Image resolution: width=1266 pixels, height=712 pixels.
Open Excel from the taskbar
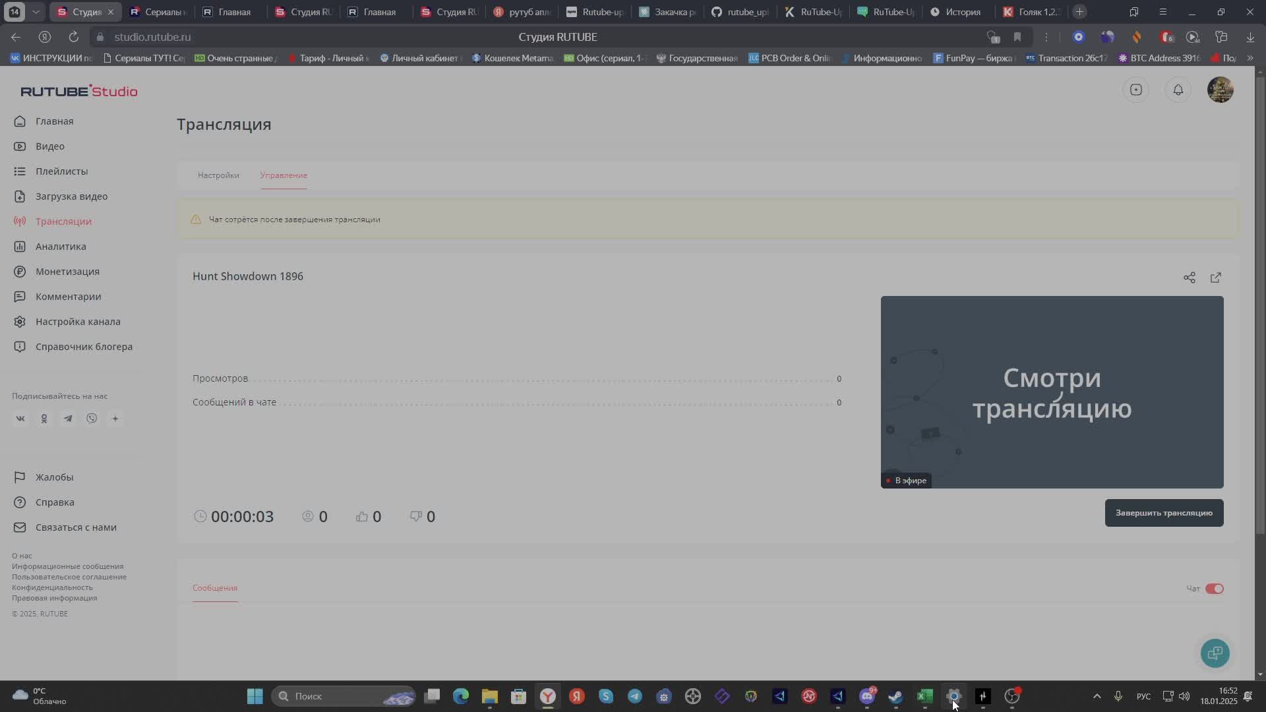pos(925,696)
